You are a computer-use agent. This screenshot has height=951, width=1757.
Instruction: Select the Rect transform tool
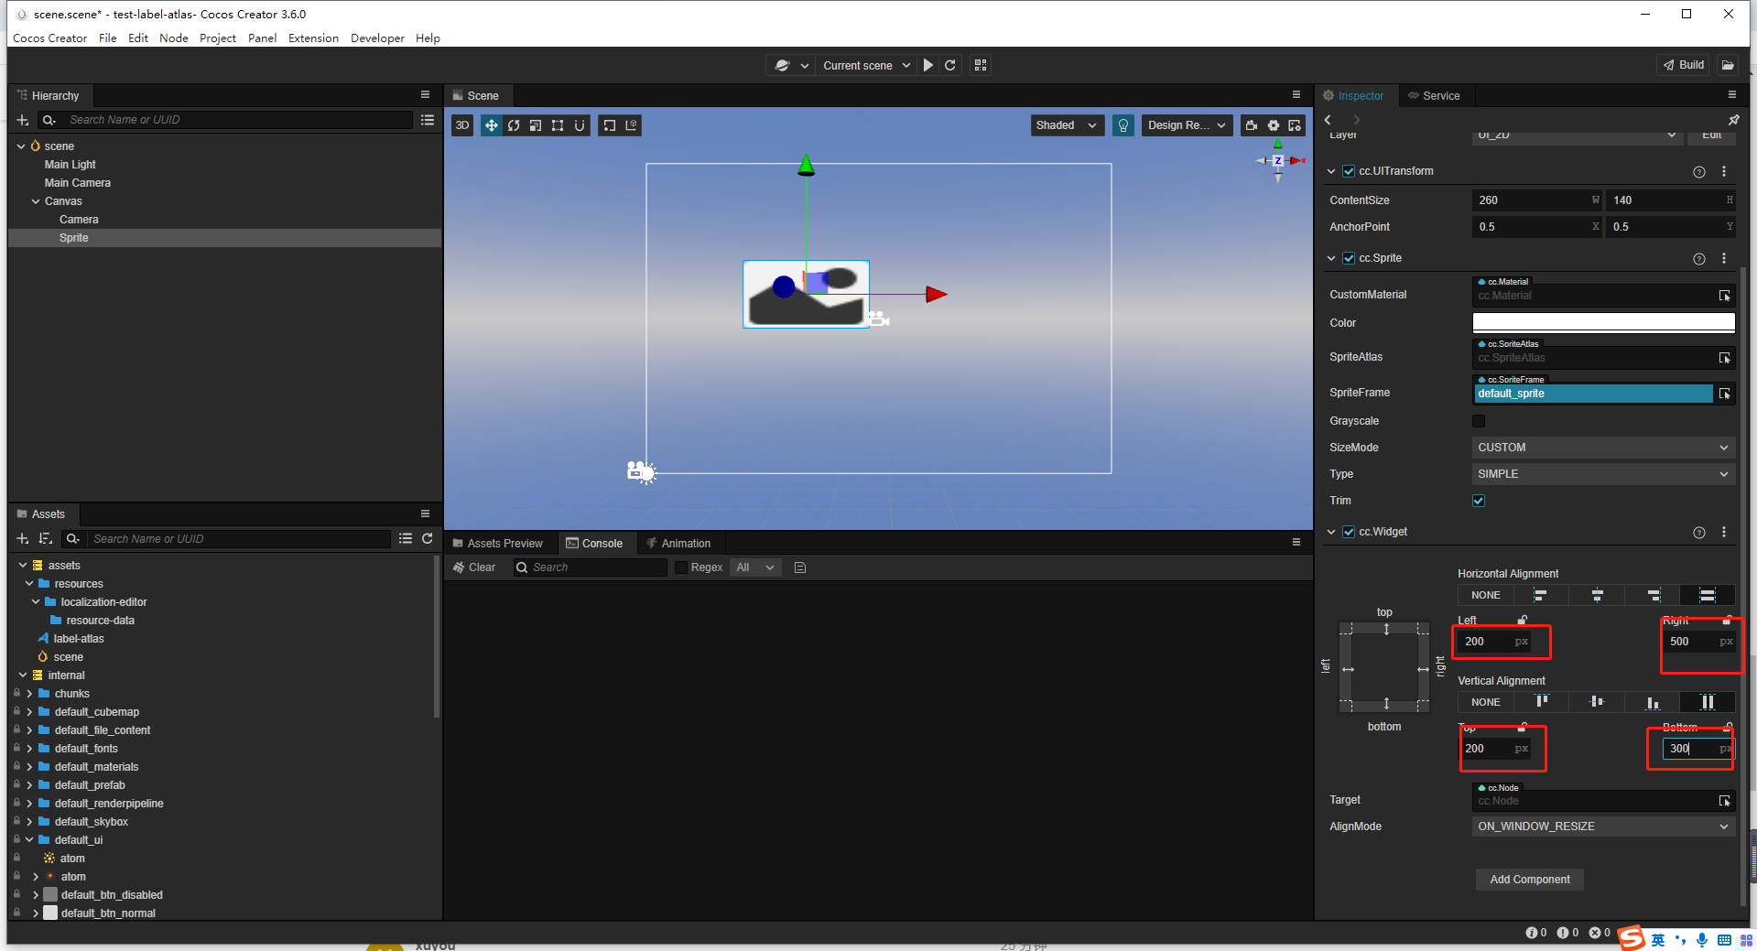coord(558,125)
